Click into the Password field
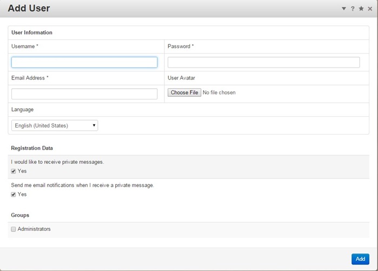 (263, 62)
